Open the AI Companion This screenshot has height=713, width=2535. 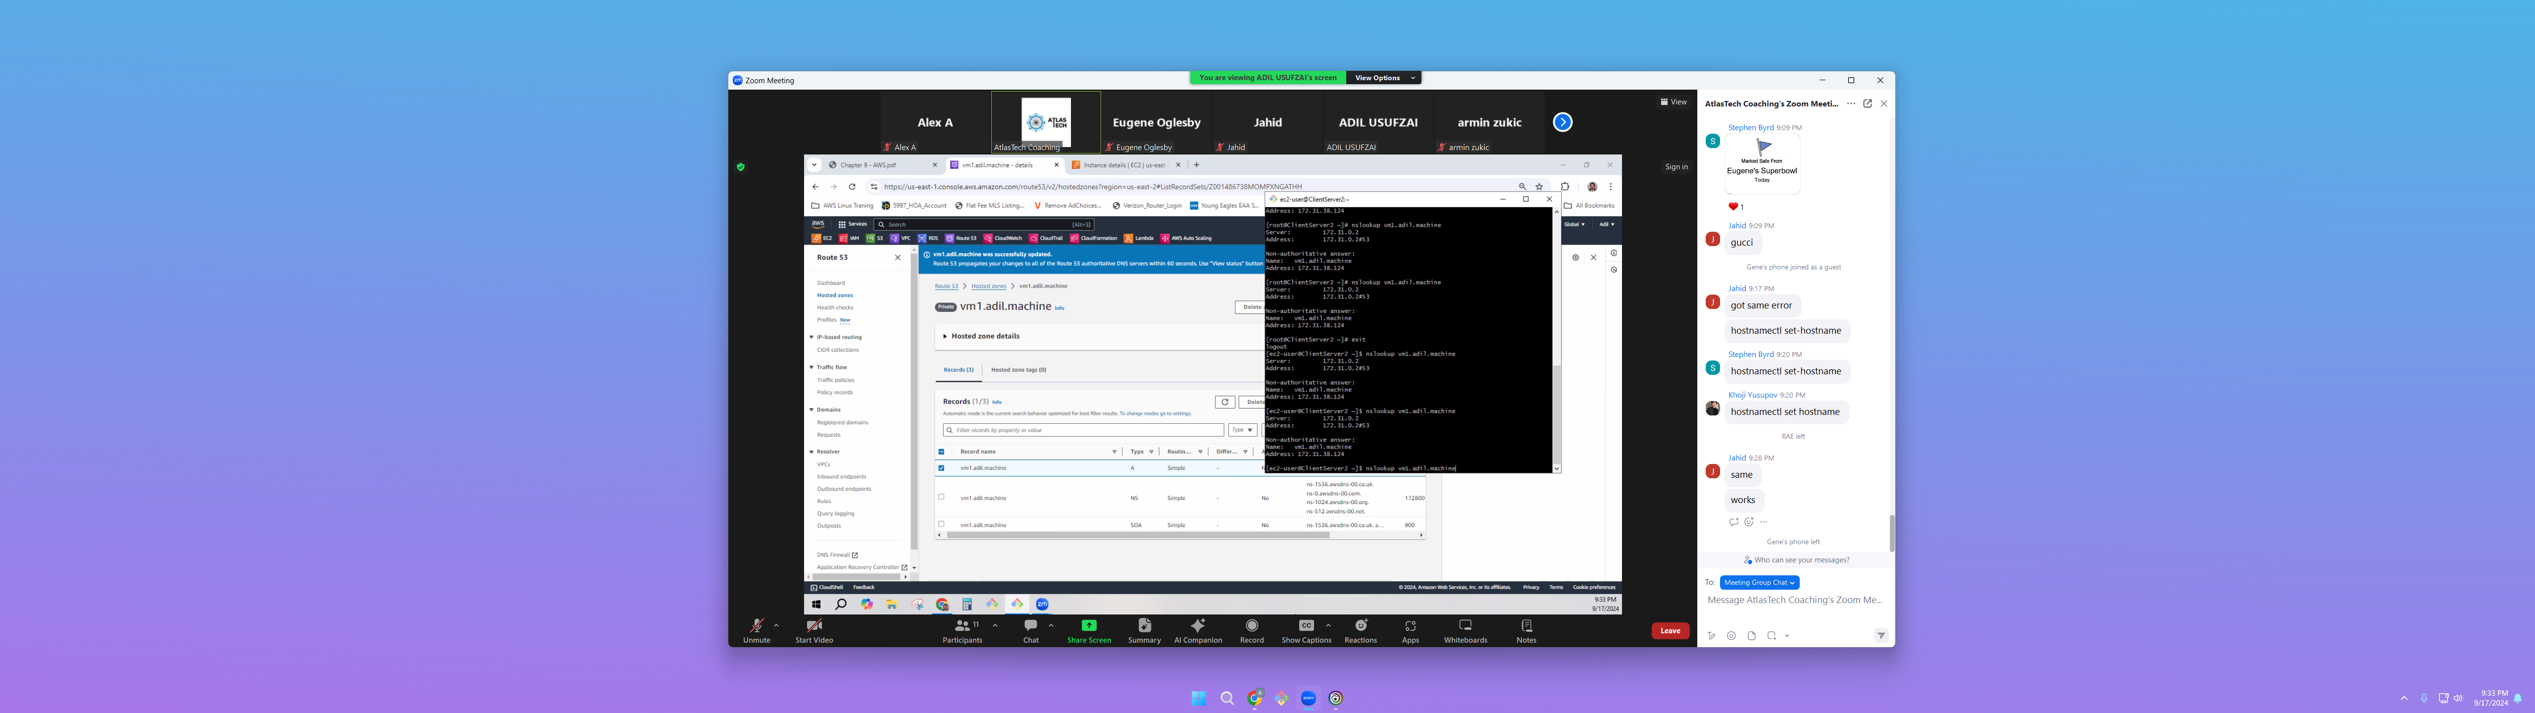point(1198,629)
